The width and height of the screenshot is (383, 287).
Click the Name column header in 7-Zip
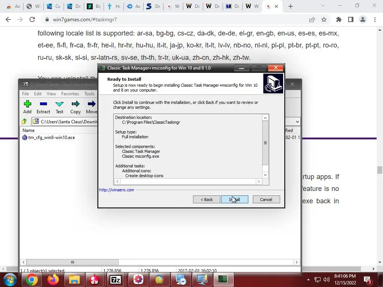point(28,130)
